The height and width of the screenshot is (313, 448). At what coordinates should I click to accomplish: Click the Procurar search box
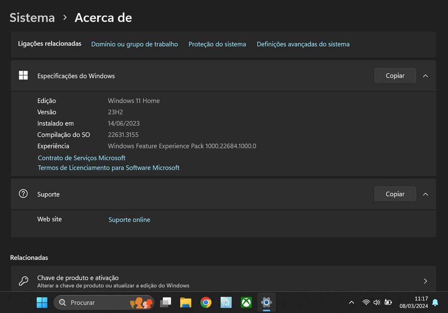(104, 302)
